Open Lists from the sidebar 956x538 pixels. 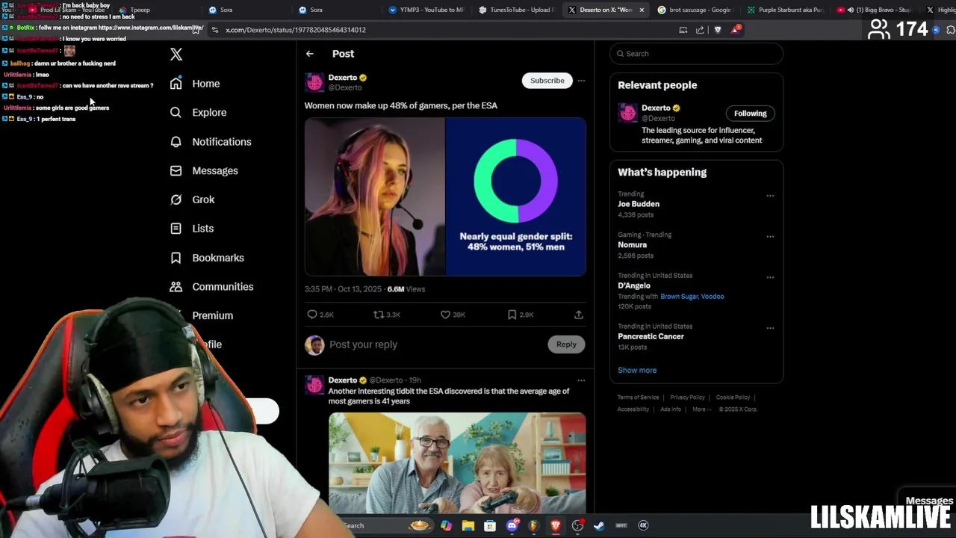pos(202,229)
